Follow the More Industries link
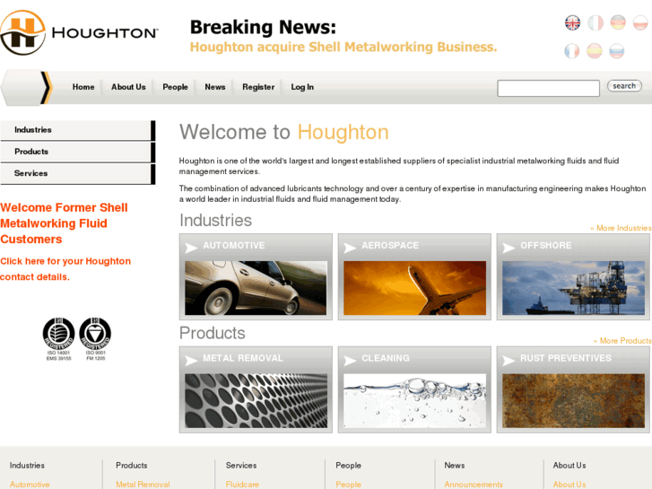 click(x=621, y=228)
